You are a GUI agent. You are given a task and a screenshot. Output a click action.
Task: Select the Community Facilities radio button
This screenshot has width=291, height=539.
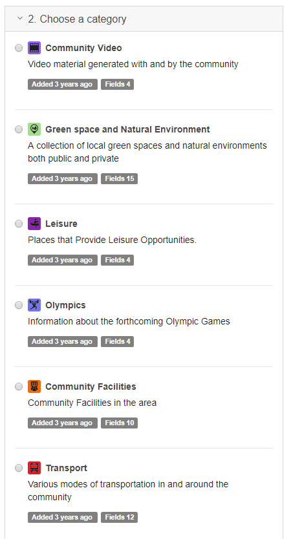click(x=19, y=386)
